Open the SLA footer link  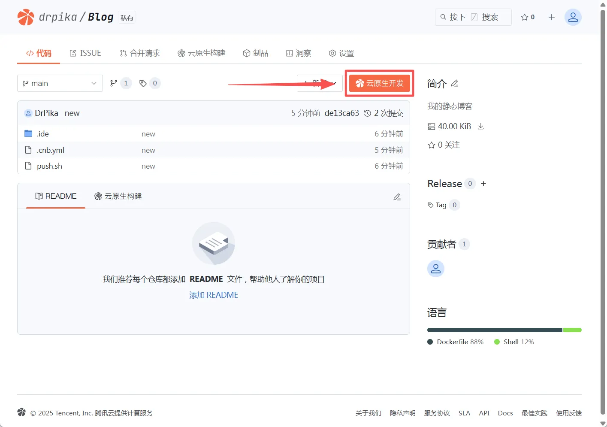464,413
